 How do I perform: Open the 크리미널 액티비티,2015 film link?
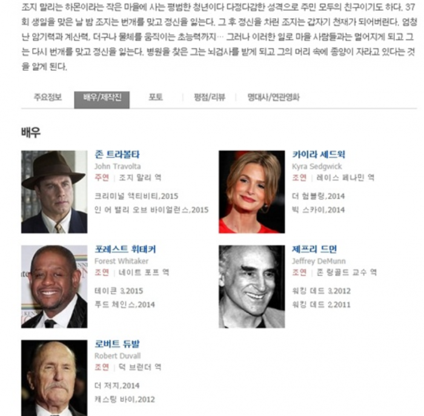[136, 196]
